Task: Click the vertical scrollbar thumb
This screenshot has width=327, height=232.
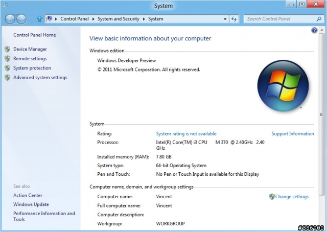Action: [x=321, y=114]
